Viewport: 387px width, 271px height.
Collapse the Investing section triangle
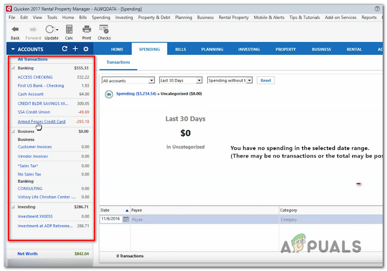[x=13, y=207]
